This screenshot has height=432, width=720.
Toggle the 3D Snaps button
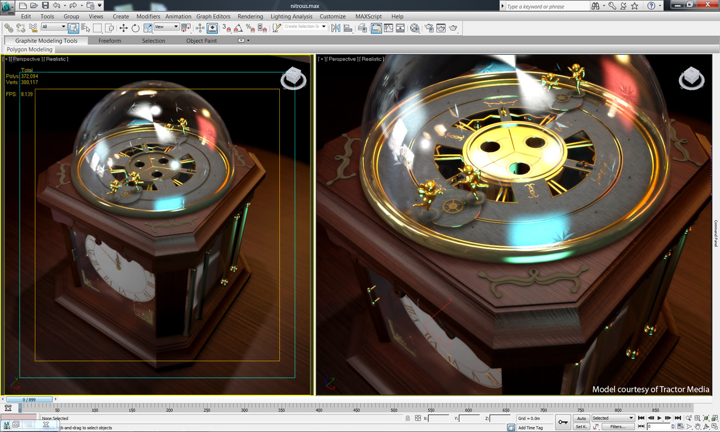(227, 28)
